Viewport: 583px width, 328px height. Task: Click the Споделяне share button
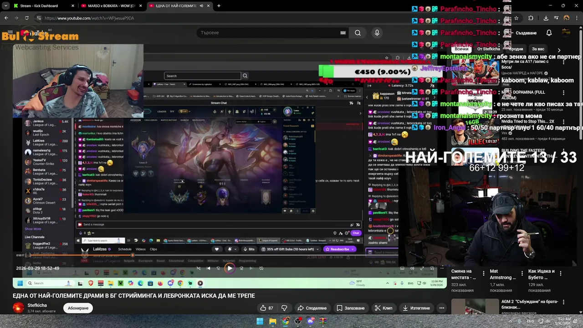312,308
